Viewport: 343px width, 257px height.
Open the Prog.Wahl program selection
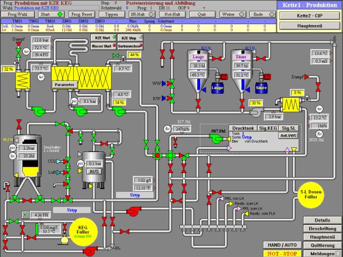pyautogui.click(x=17, y=14)
